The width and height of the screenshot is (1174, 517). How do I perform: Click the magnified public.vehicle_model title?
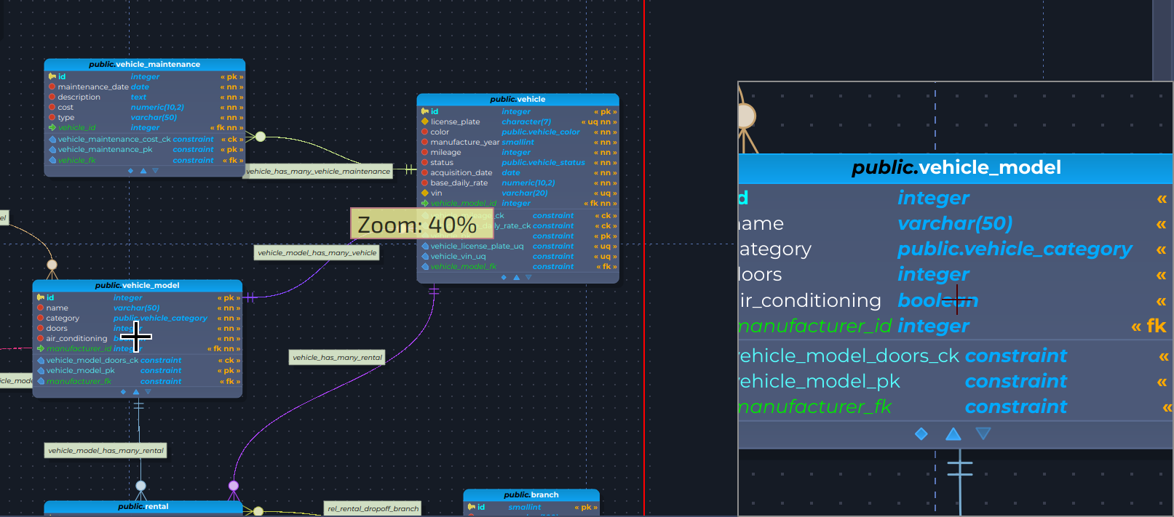tap(956, 167)
